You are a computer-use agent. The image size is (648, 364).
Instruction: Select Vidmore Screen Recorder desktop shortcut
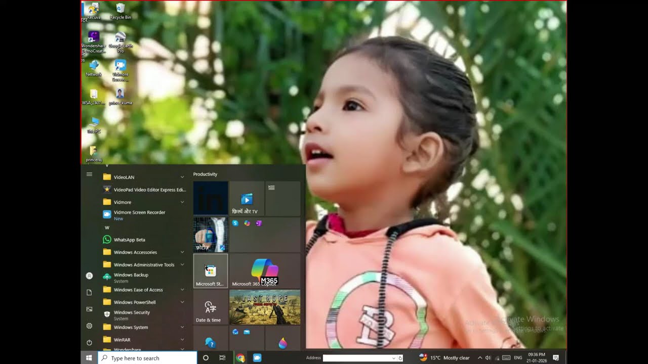(120, 71)
